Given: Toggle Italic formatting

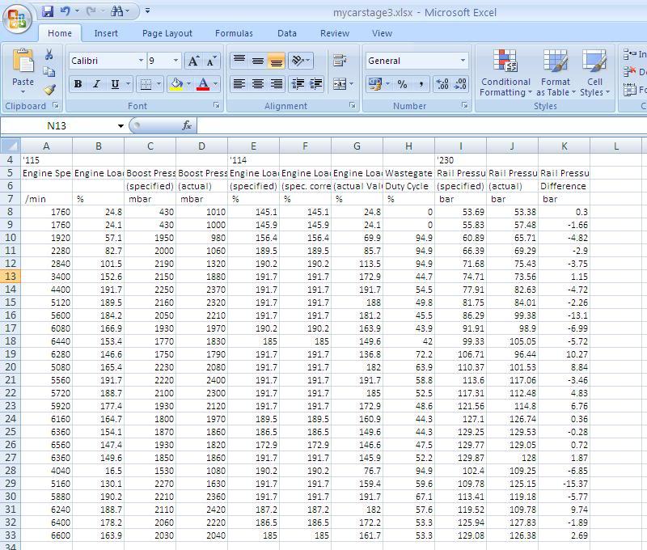Looking at the screenshot, I should (96, 84).
